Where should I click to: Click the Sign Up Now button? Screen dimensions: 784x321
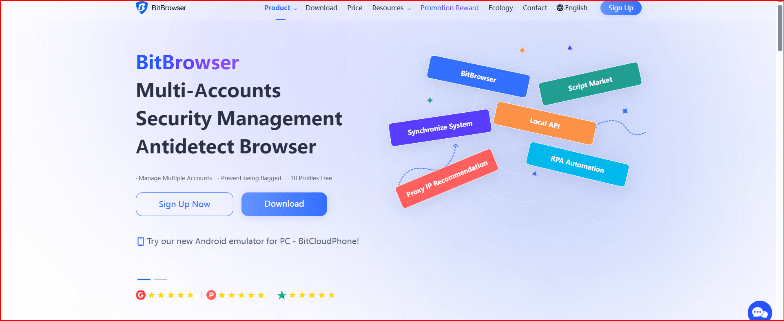coord(184,204)
